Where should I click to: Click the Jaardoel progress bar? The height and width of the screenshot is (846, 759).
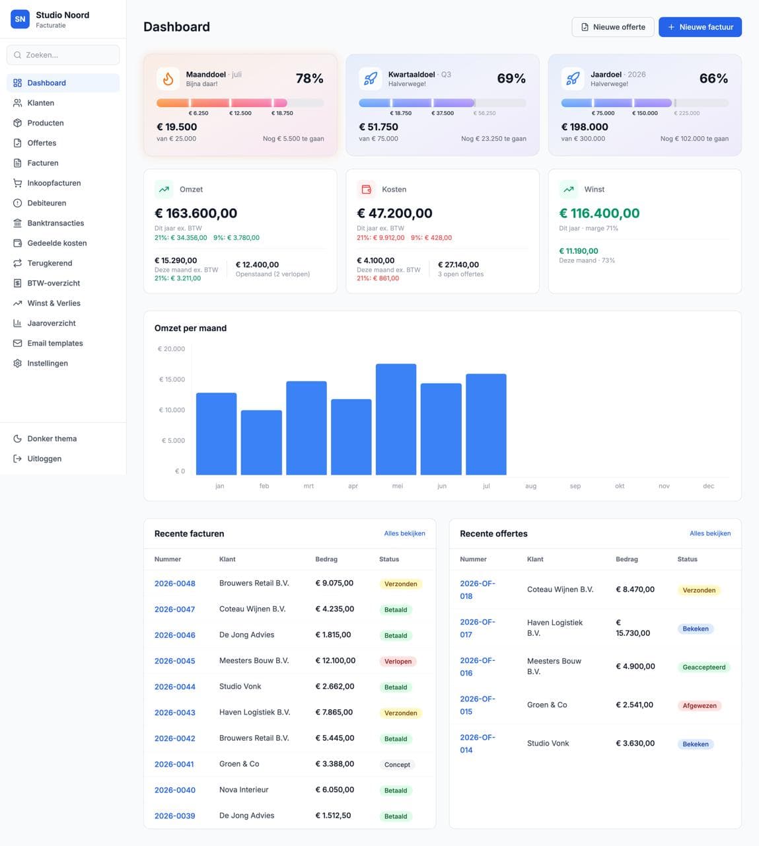645,103
